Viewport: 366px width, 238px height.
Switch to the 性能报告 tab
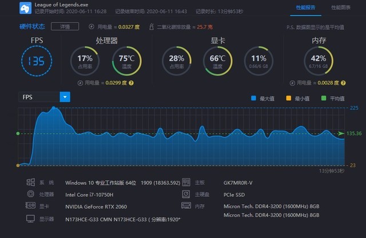coord(305,7)
